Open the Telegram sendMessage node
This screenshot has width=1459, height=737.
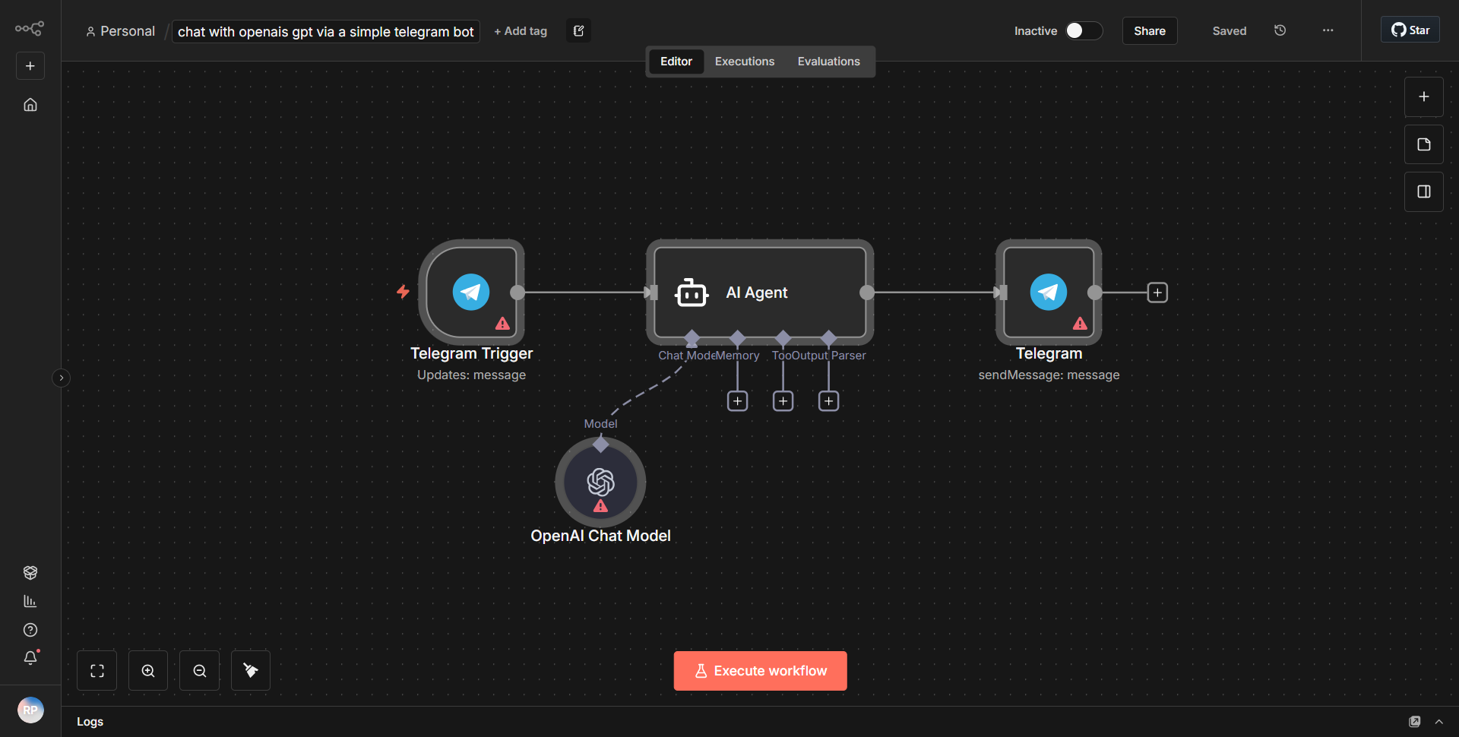pos(1048,292)
